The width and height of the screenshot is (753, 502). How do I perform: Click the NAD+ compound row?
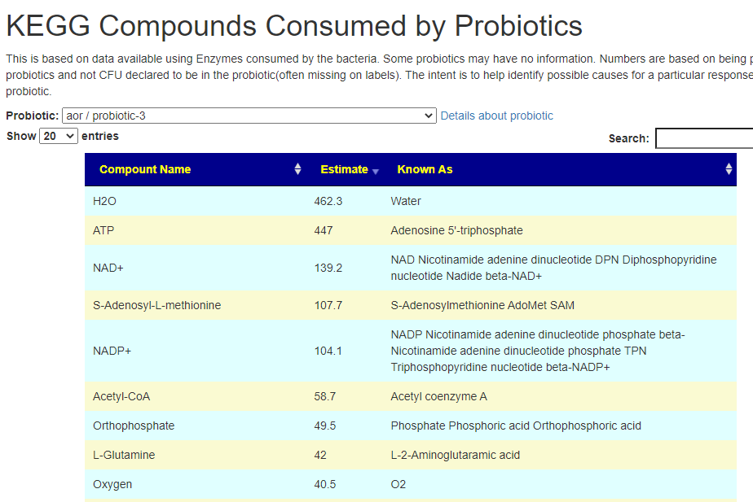coord(411,268)
